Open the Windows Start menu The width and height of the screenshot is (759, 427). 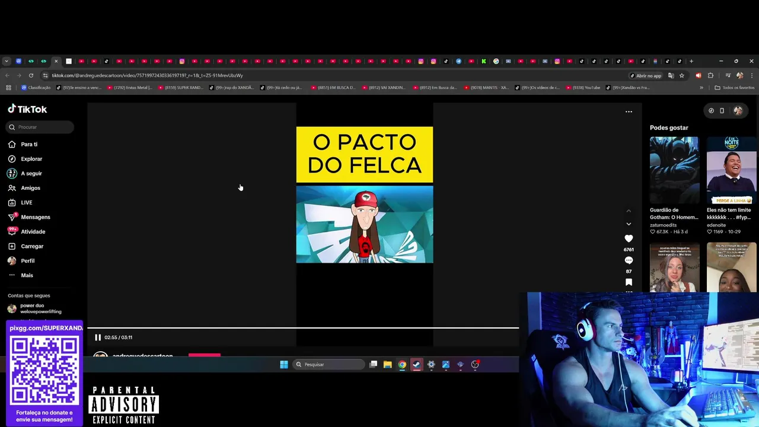284,365
